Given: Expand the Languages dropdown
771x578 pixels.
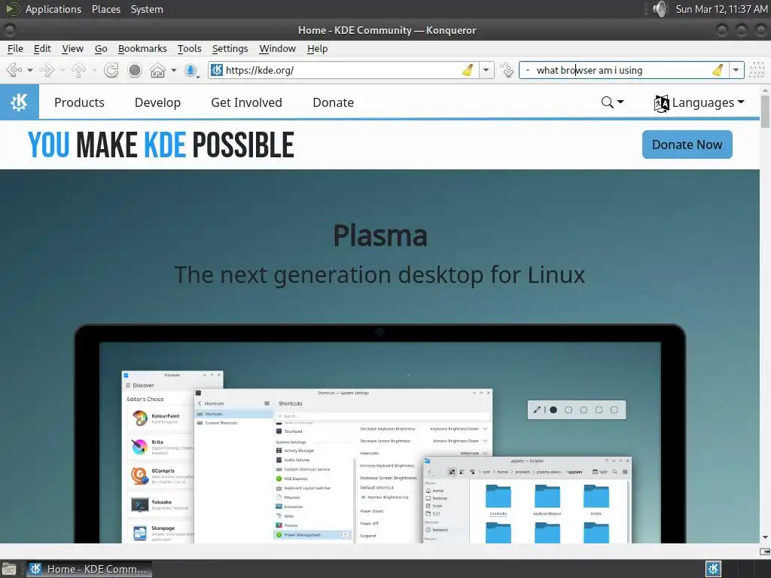Looking at the screenshot, I should (699, 102).
